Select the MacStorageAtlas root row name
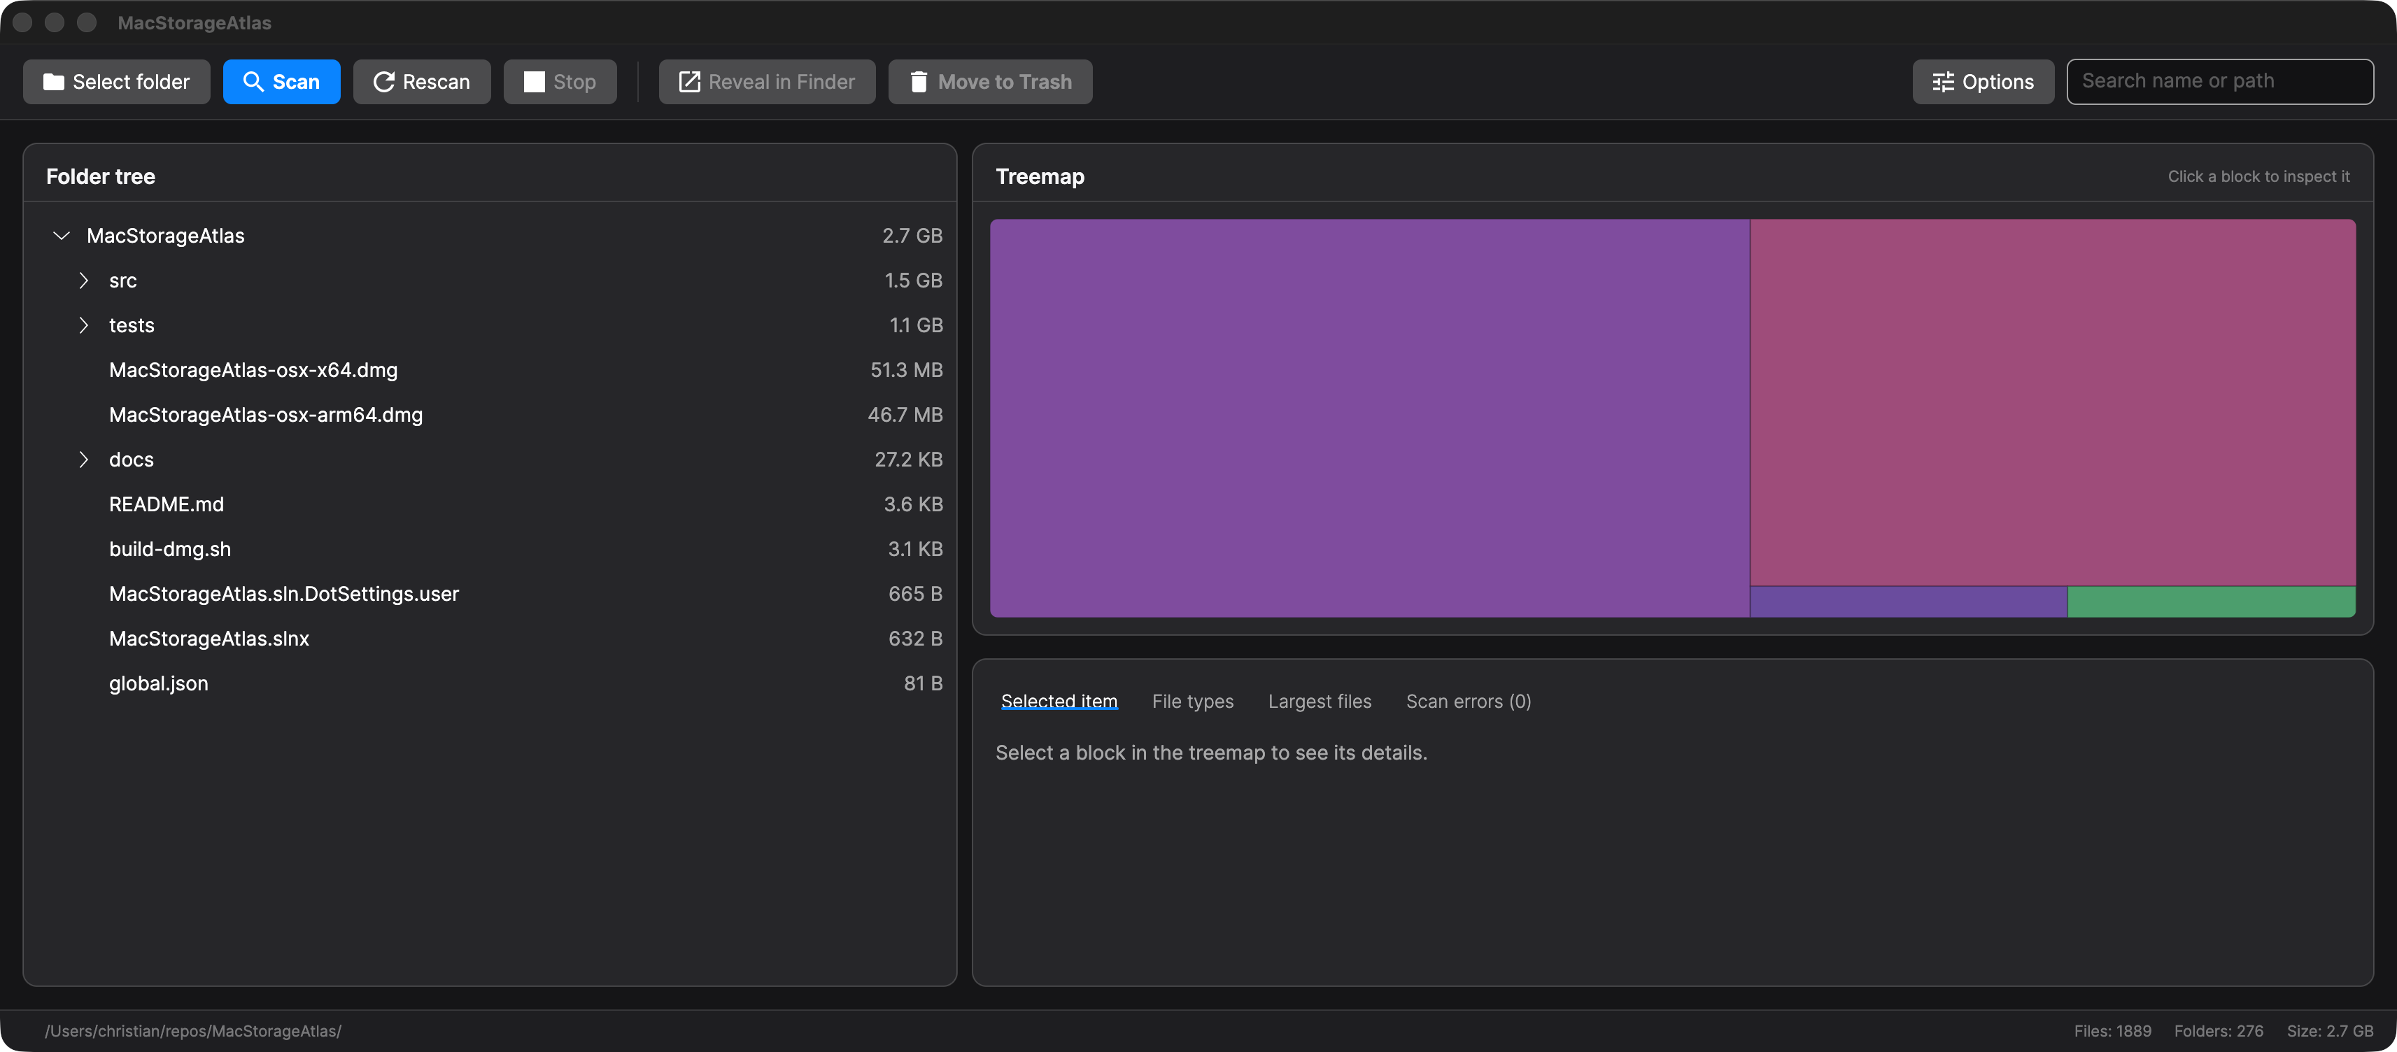Viewport: 2397px width, 1052px height. tap(166, 235)
